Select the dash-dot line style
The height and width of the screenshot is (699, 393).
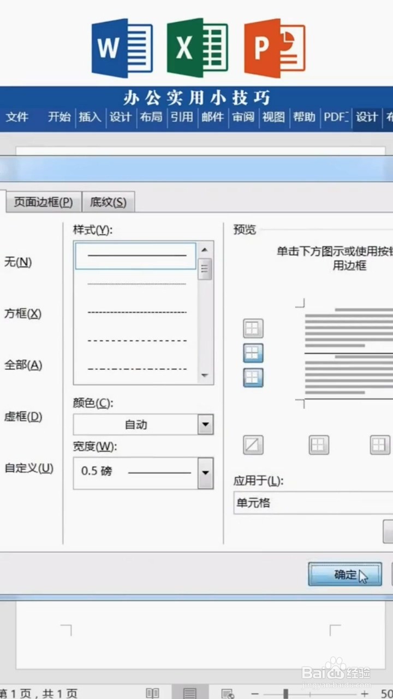(x=136, y=369)
